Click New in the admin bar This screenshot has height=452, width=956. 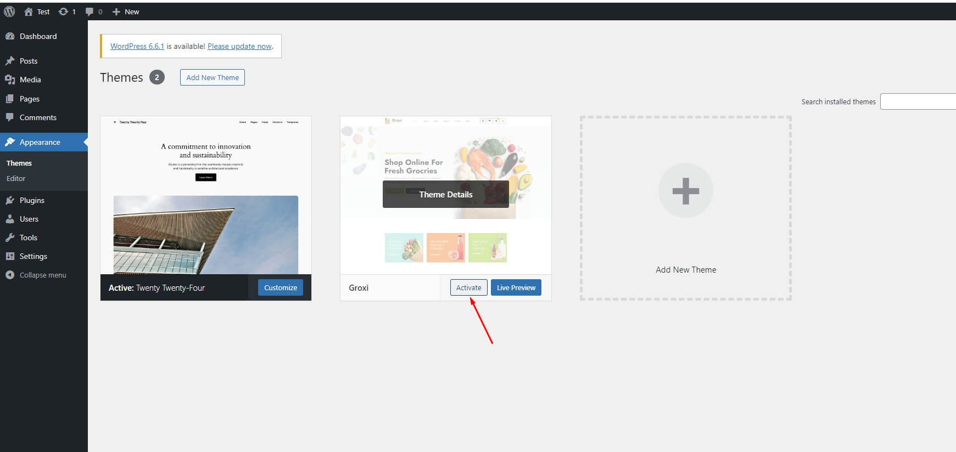(132, 12)
